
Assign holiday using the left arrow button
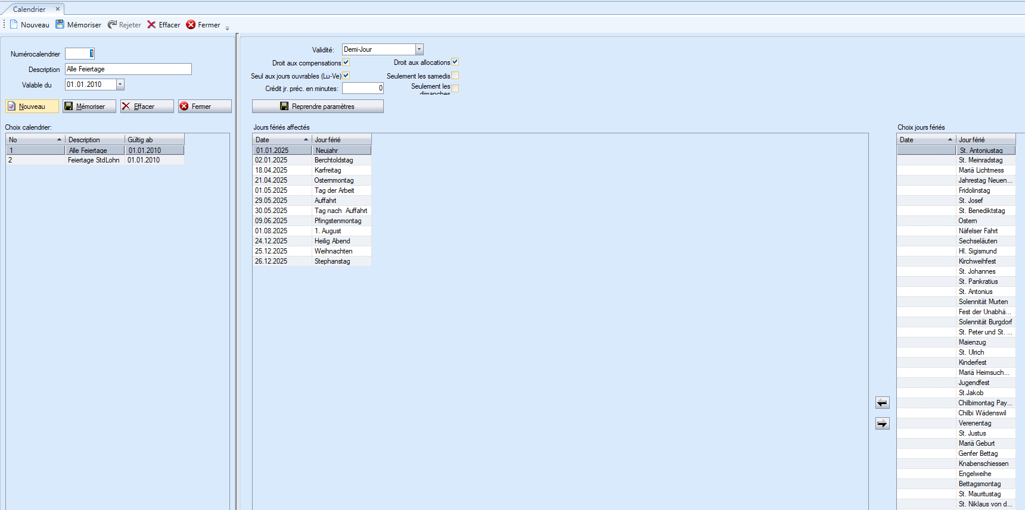click(x=882, y=403)
